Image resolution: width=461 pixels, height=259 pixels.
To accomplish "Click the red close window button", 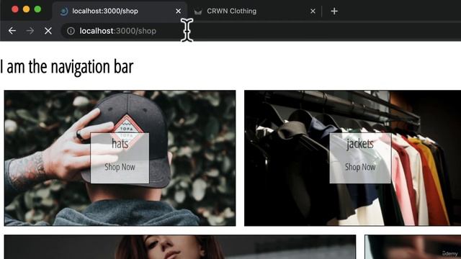I will 15,9.
